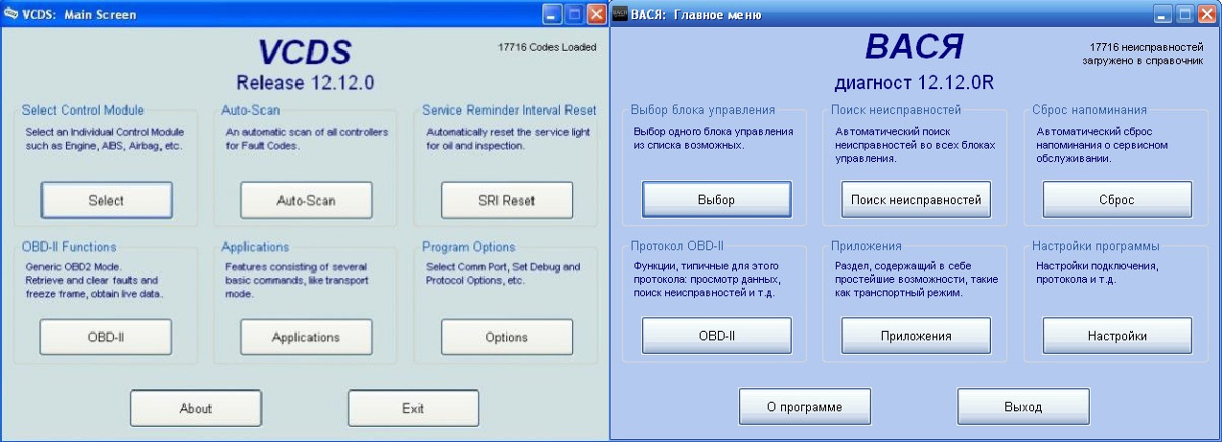Image resolution: width=1222 pixels, height=442 pixels.
Task: Click the Выбор button in ВАСЯ window
Action: pyautogui.click(x=717, y=199)
